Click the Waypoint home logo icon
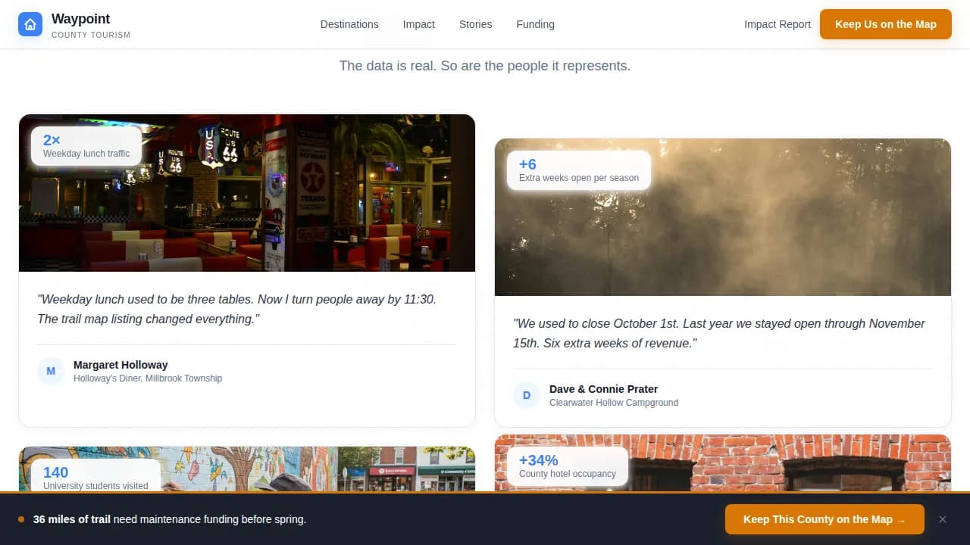The height and width of the screenshot is (545, 970). click(30, 24)
